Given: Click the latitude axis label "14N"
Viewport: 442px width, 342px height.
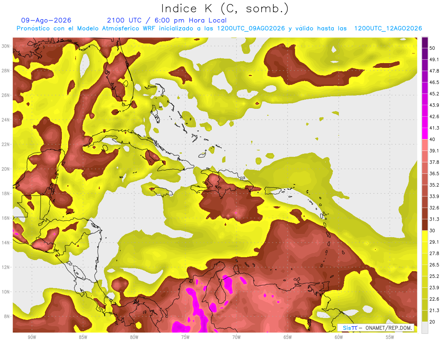Looking at the screenshot, I should [x=6, y=243].
